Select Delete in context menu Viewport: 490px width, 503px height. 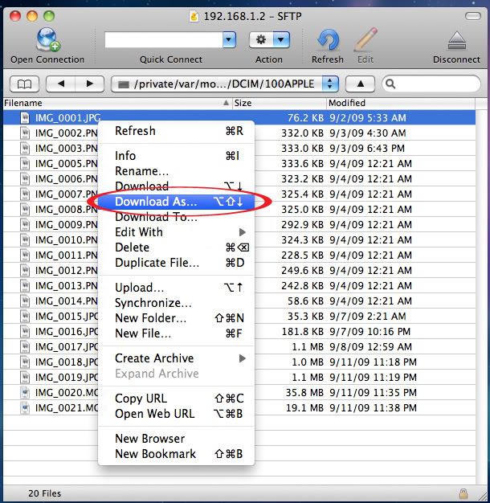pyautogui.click(x=177, y=247)
